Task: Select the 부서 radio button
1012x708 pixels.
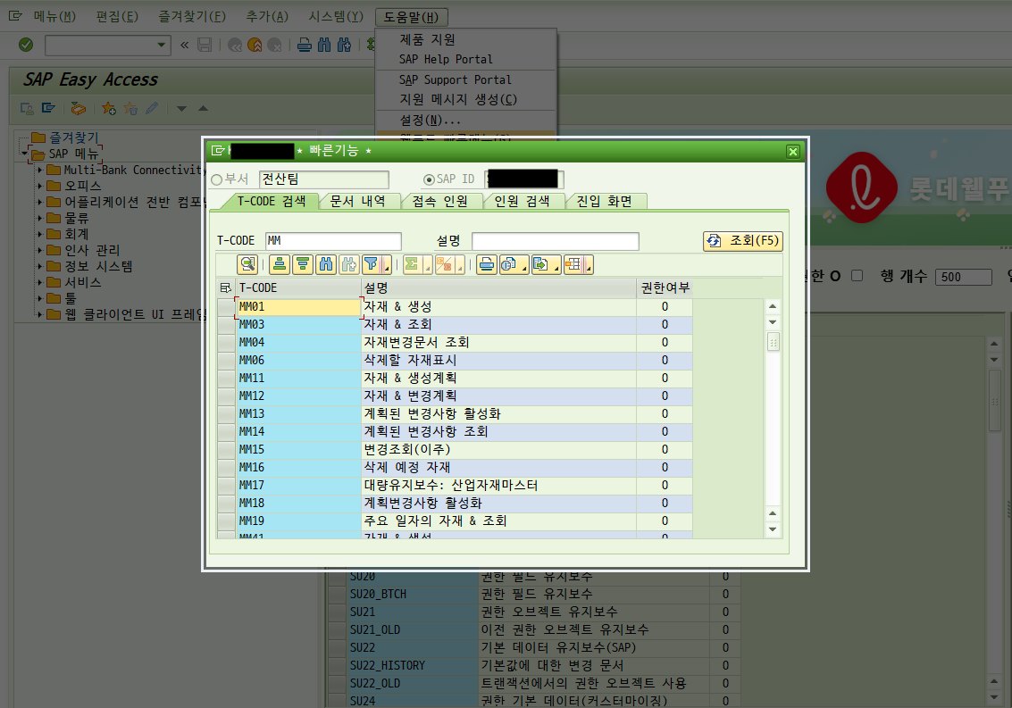Action: [217, 180]
